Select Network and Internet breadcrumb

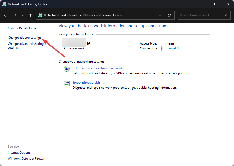(x=63, y=15)
